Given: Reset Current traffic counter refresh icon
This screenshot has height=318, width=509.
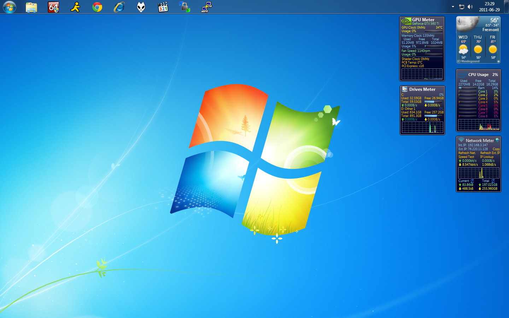Looking at the screenshot, I should click(472, 181).
